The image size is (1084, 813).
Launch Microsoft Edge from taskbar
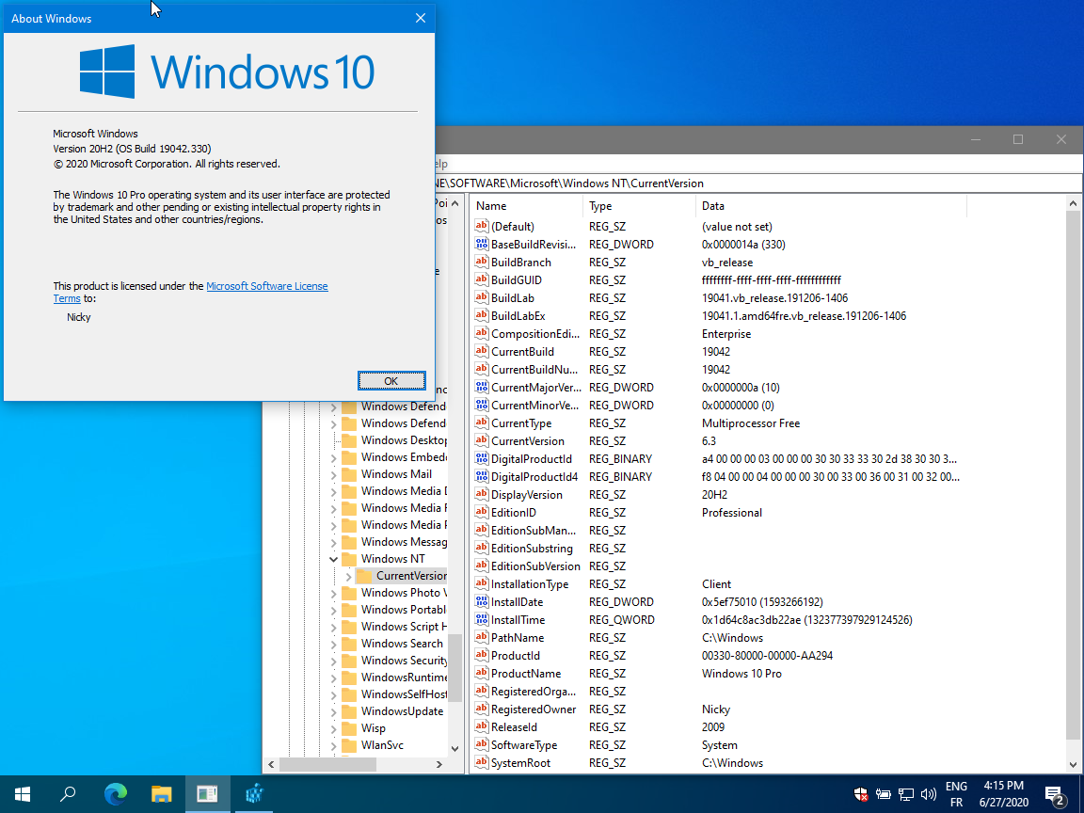[x=116, y=794]
